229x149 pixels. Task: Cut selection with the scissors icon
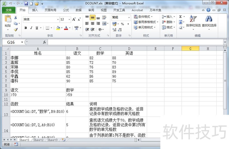(x=16, y=18)
